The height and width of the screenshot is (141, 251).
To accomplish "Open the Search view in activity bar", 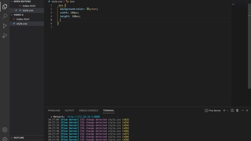I will 5,16.
